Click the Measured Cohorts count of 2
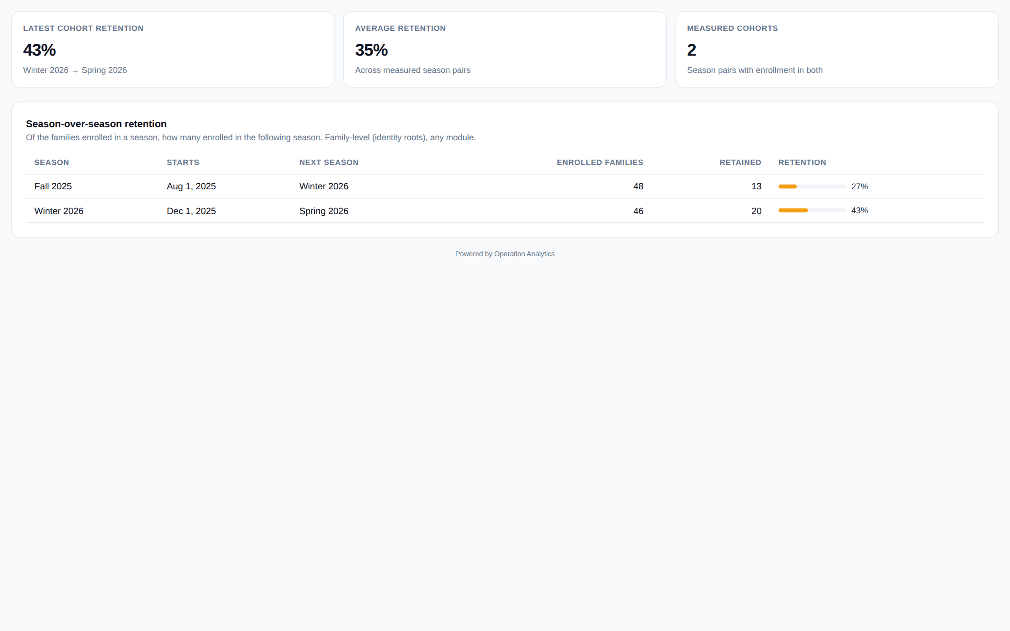 pos(692,50)
